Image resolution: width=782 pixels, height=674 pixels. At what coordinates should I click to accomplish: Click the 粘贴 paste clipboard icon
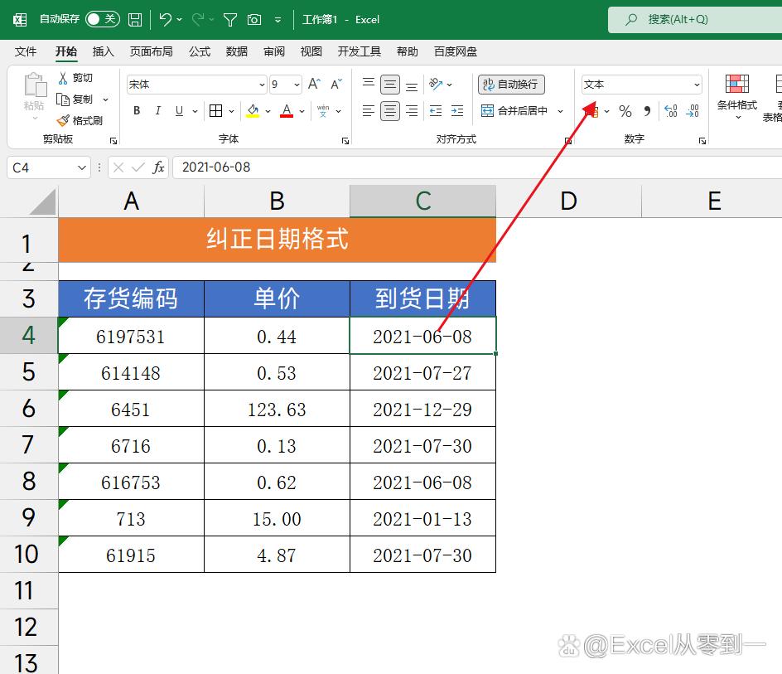tap(35, 84)
